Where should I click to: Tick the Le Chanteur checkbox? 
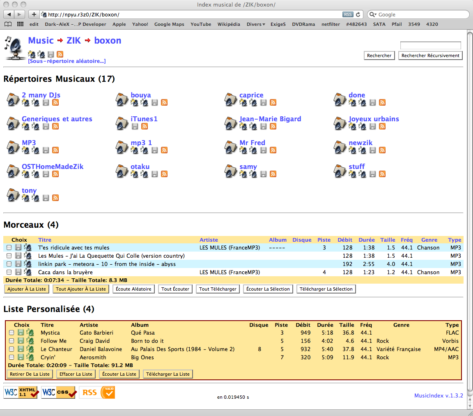(x=11, y=349)
